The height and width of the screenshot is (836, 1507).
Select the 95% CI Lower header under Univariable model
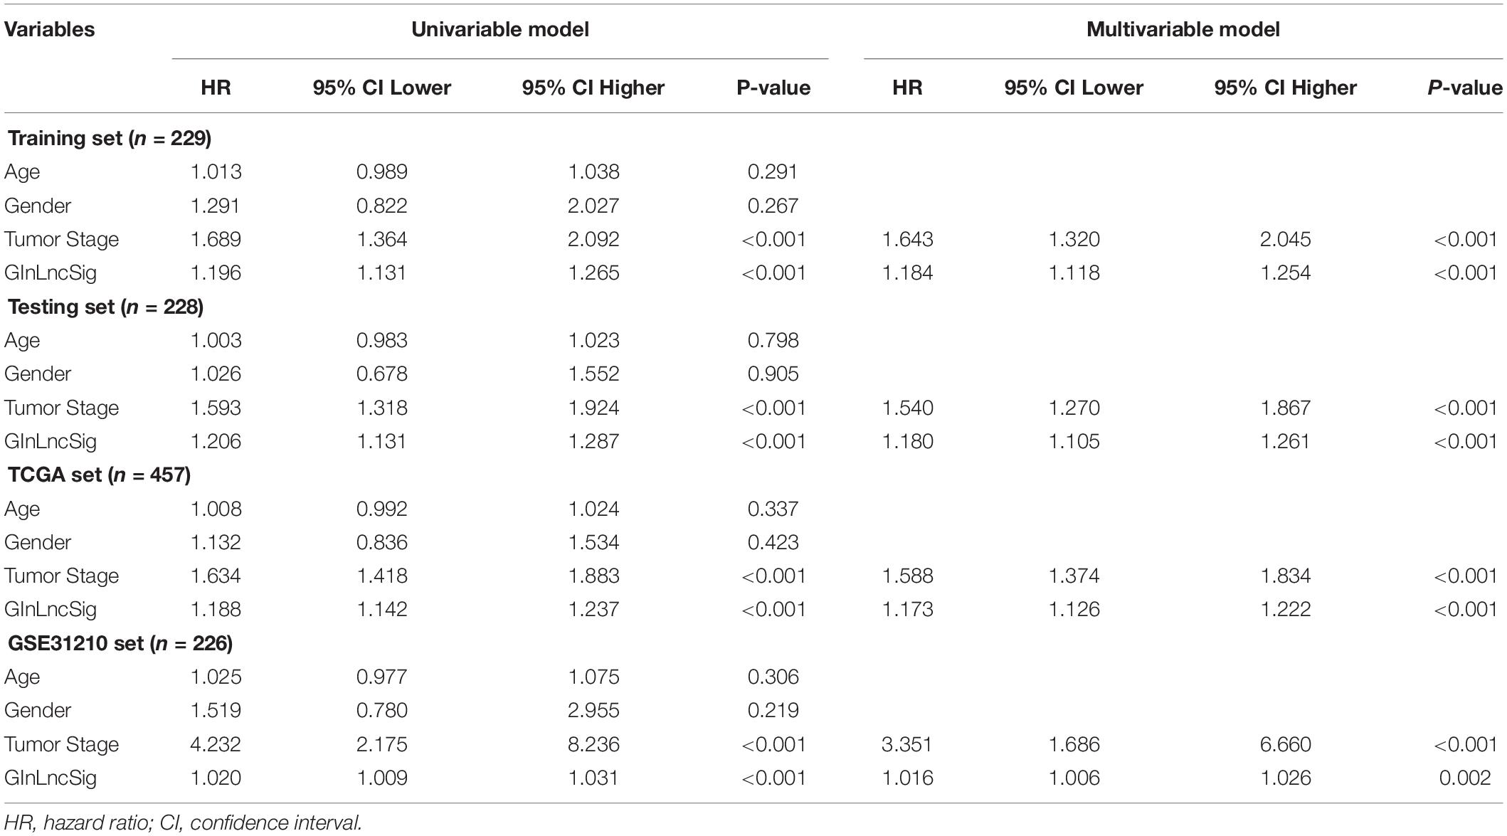click(x=381, y=88)
